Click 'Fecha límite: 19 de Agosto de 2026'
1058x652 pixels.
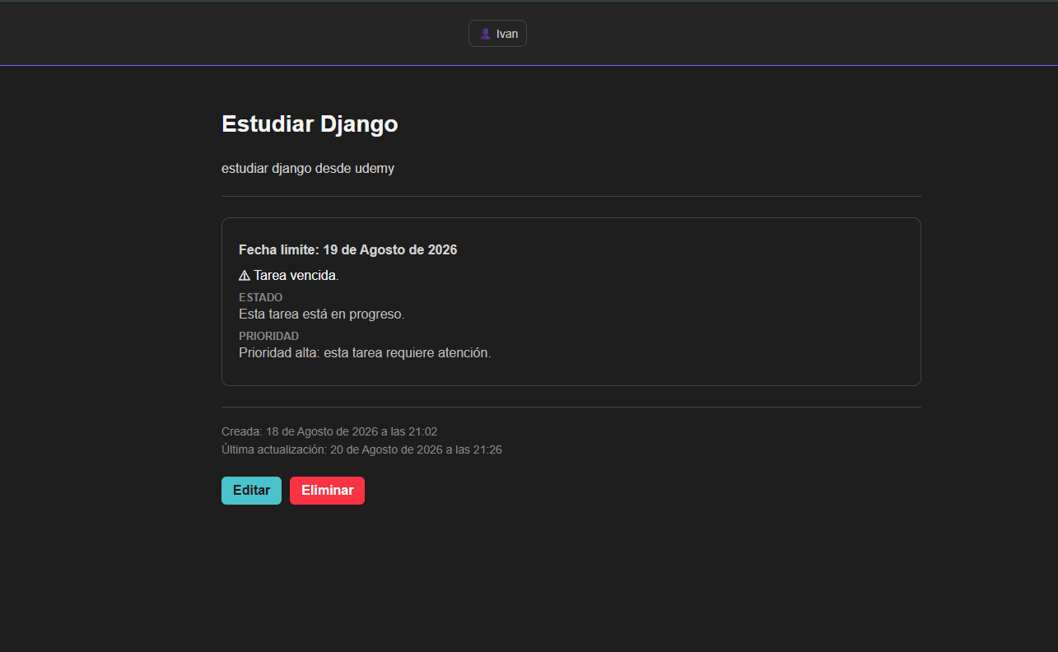click(347, 249)
